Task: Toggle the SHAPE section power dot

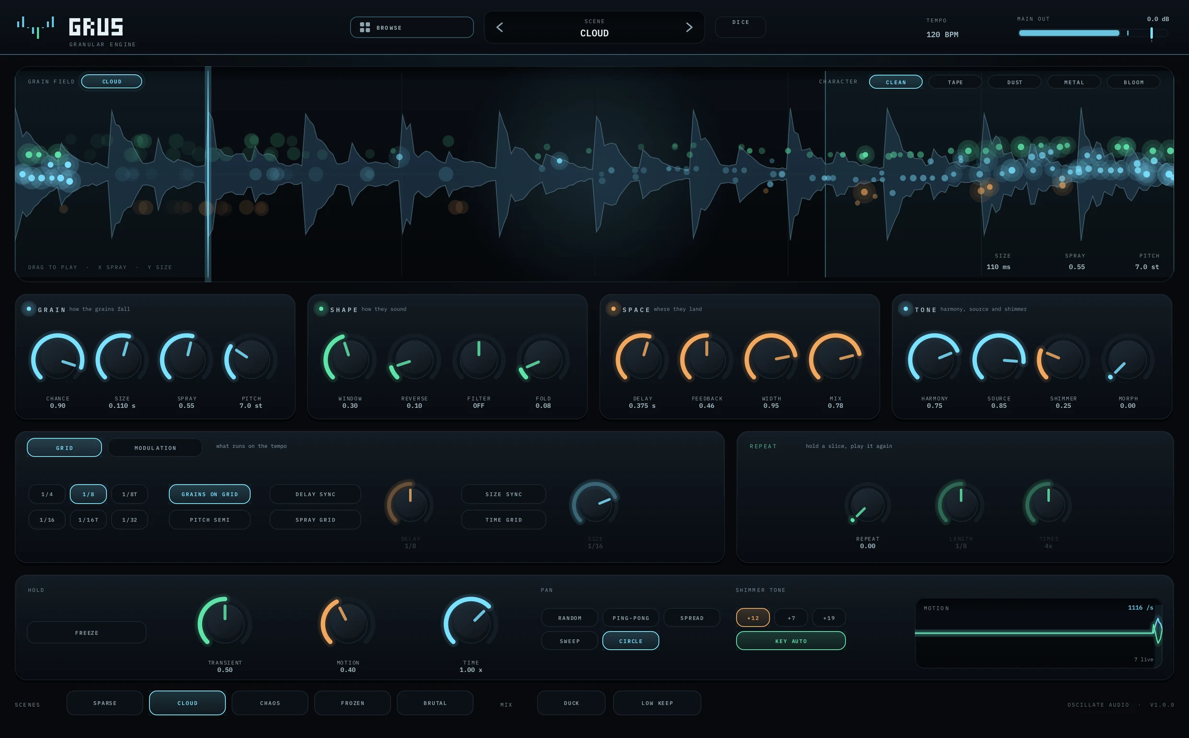Action: coord(321,309)
